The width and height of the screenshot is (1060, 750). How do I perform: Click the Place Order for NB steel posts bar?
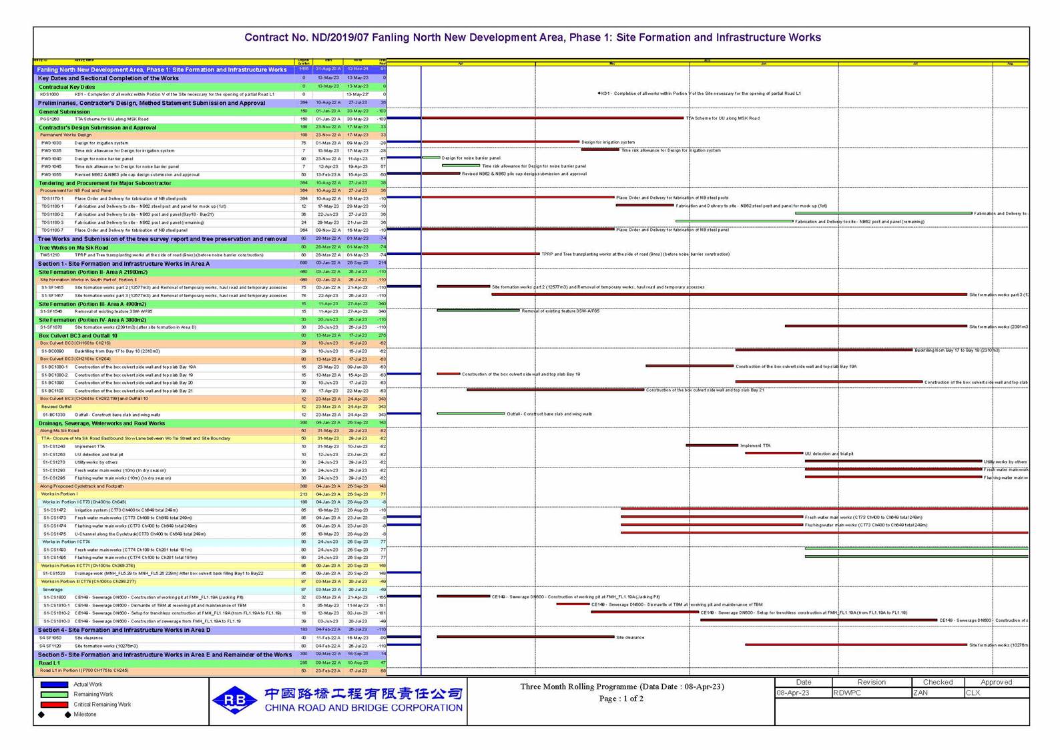518,198
